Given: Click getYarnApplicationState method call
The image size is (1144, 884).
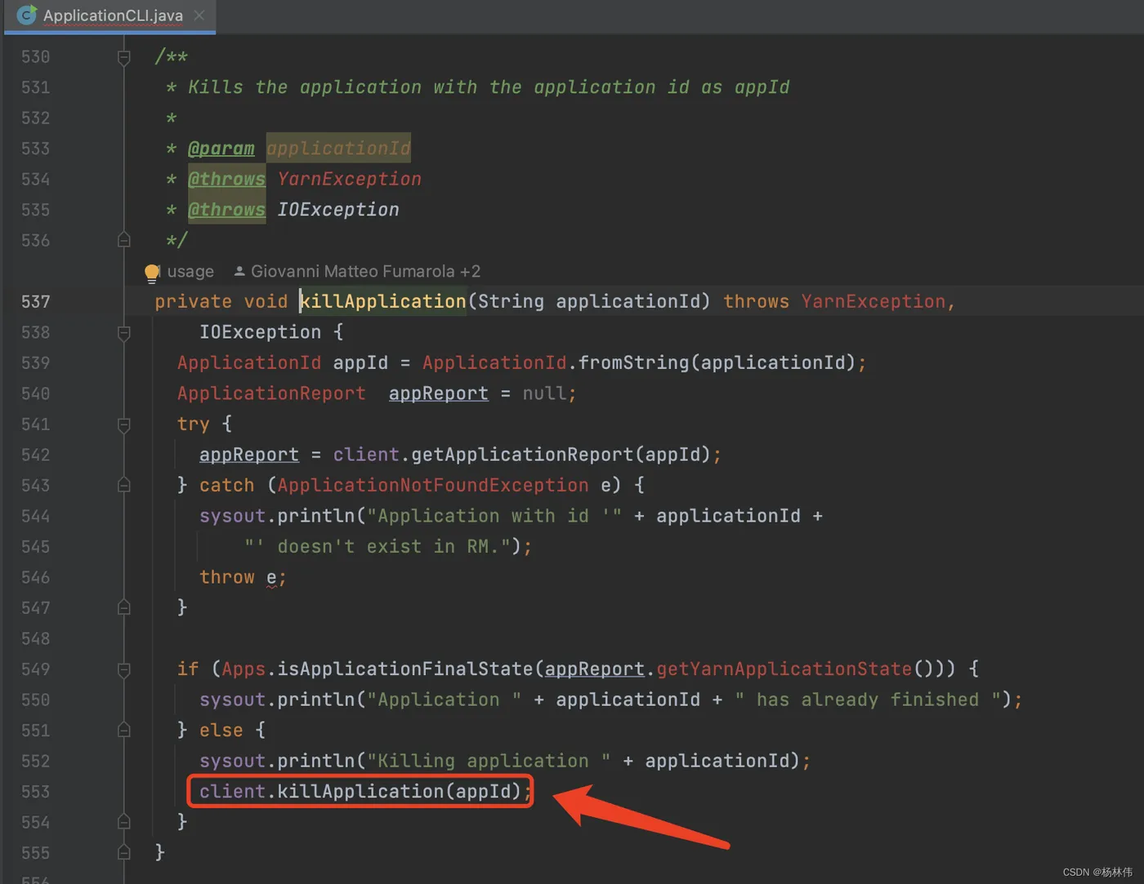Looking at the screenshot, I should 784,669.
